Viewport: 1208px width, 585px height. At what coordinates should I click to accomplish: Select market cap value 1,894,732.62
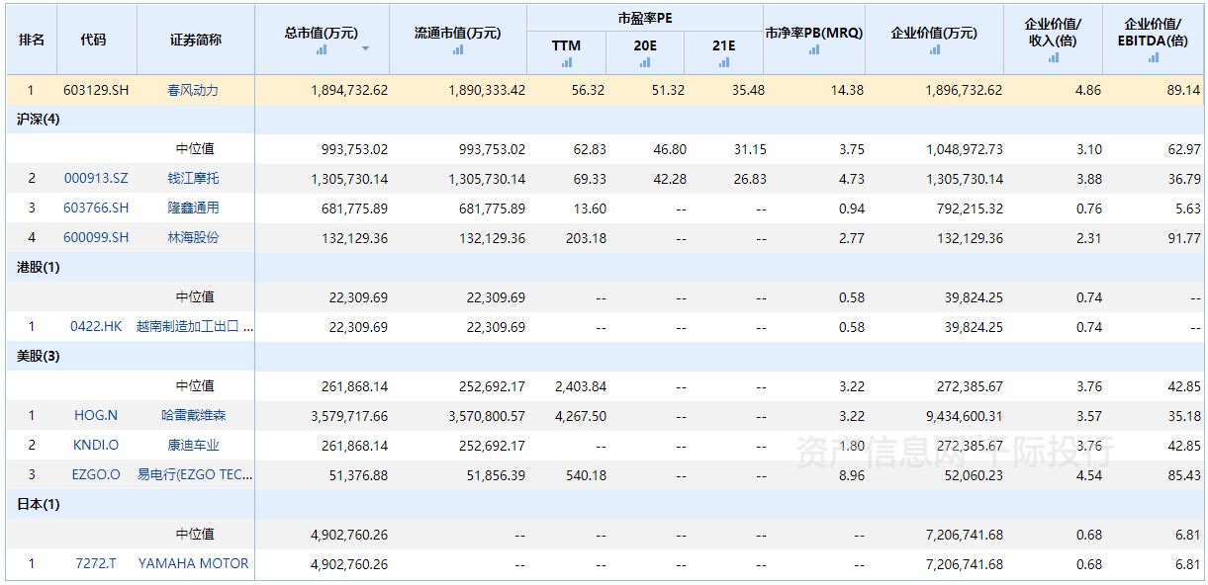tap(349, 90)
